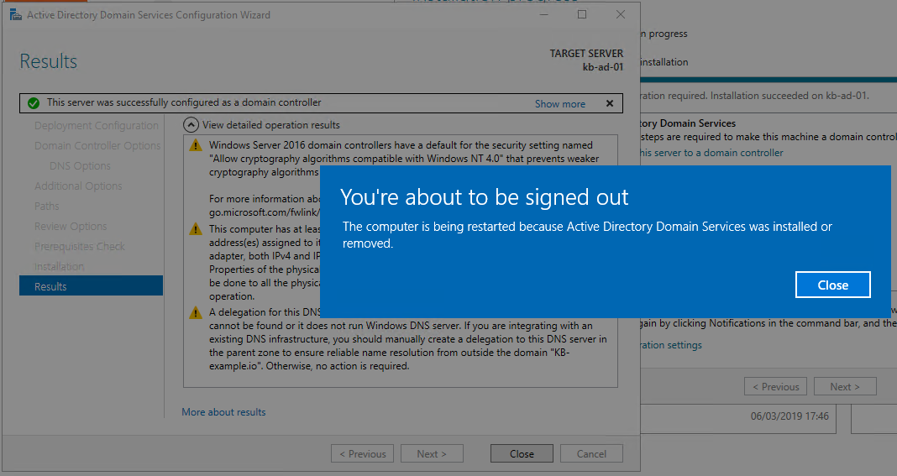Viewport: 897px width, 476px height.
Task: Click the wizard title bar icon
Action: (15, 14)
